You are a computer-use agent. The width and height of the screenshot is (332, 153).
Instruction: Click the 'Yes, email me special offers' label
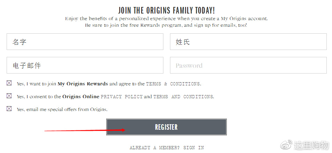click(62, 110)
